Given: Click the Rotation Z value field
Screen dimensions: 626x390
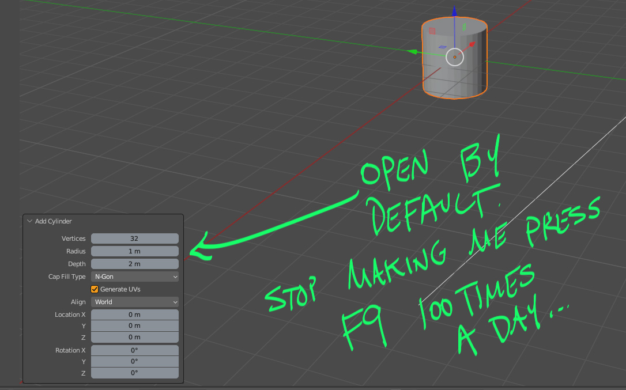Looking at the screenshot, I should pyautogui.click(x=134, y=373).
